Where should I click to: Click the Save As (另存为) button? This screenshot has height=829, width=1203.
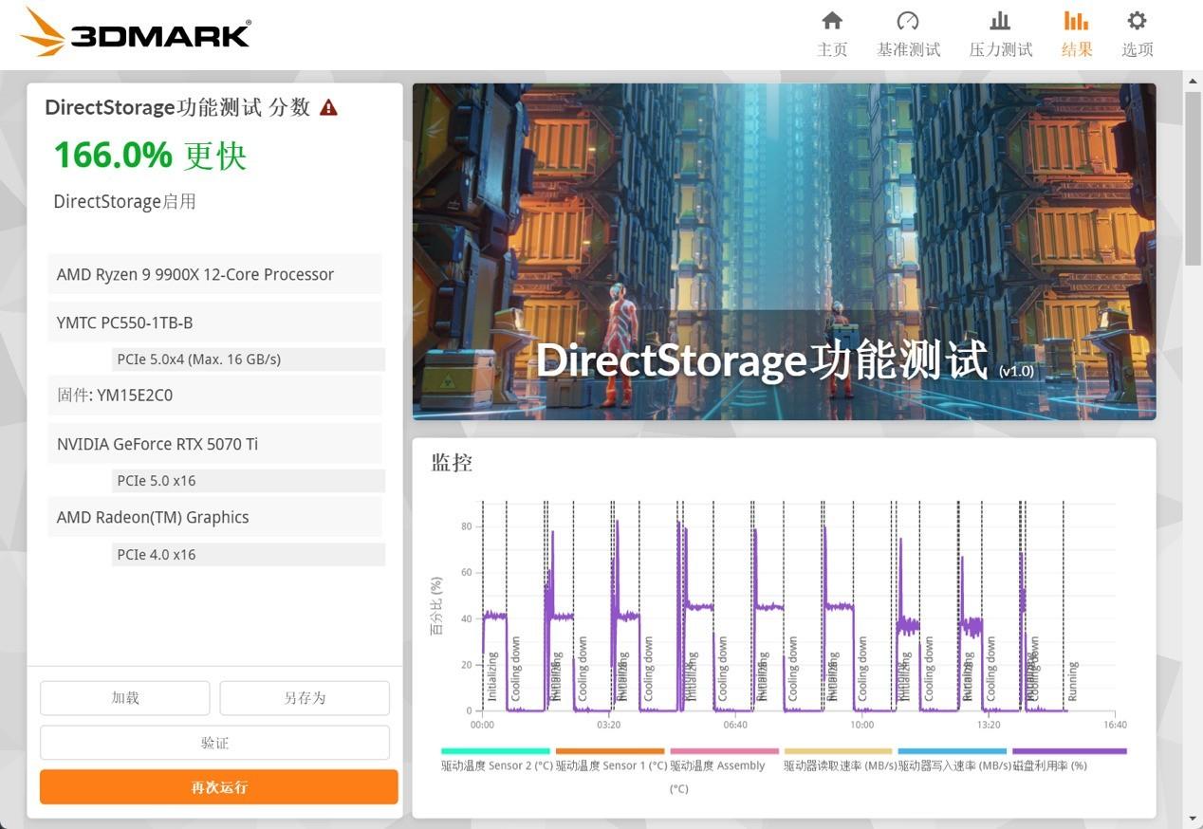(305, 698)
